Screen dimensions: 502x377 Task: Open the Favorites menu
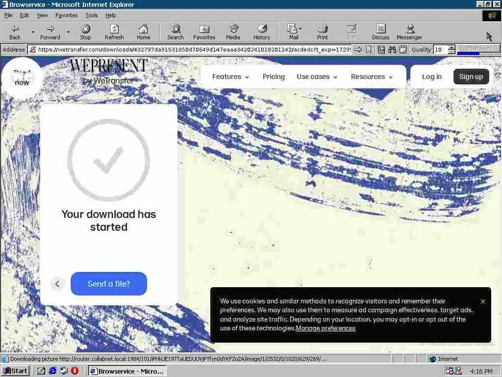[67, 15]
